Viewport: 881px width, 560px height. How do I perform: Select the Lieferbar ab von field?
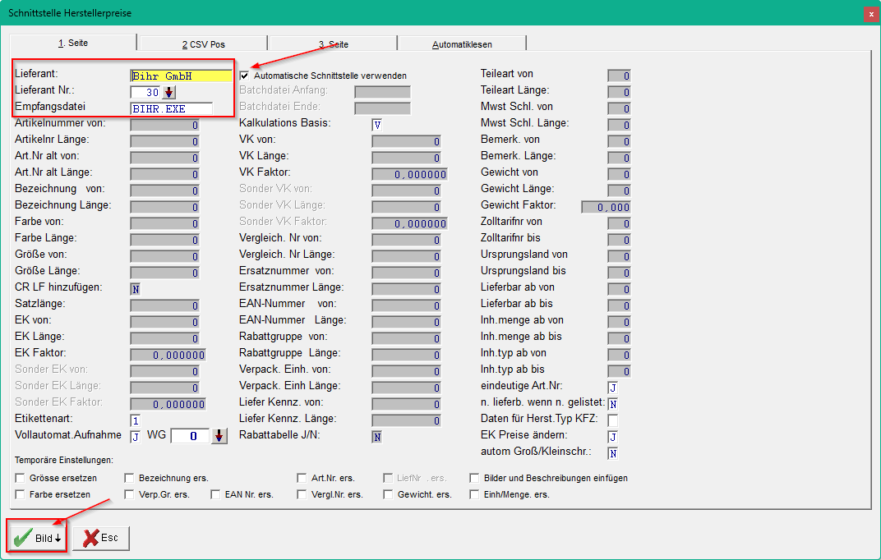[619, 289]
